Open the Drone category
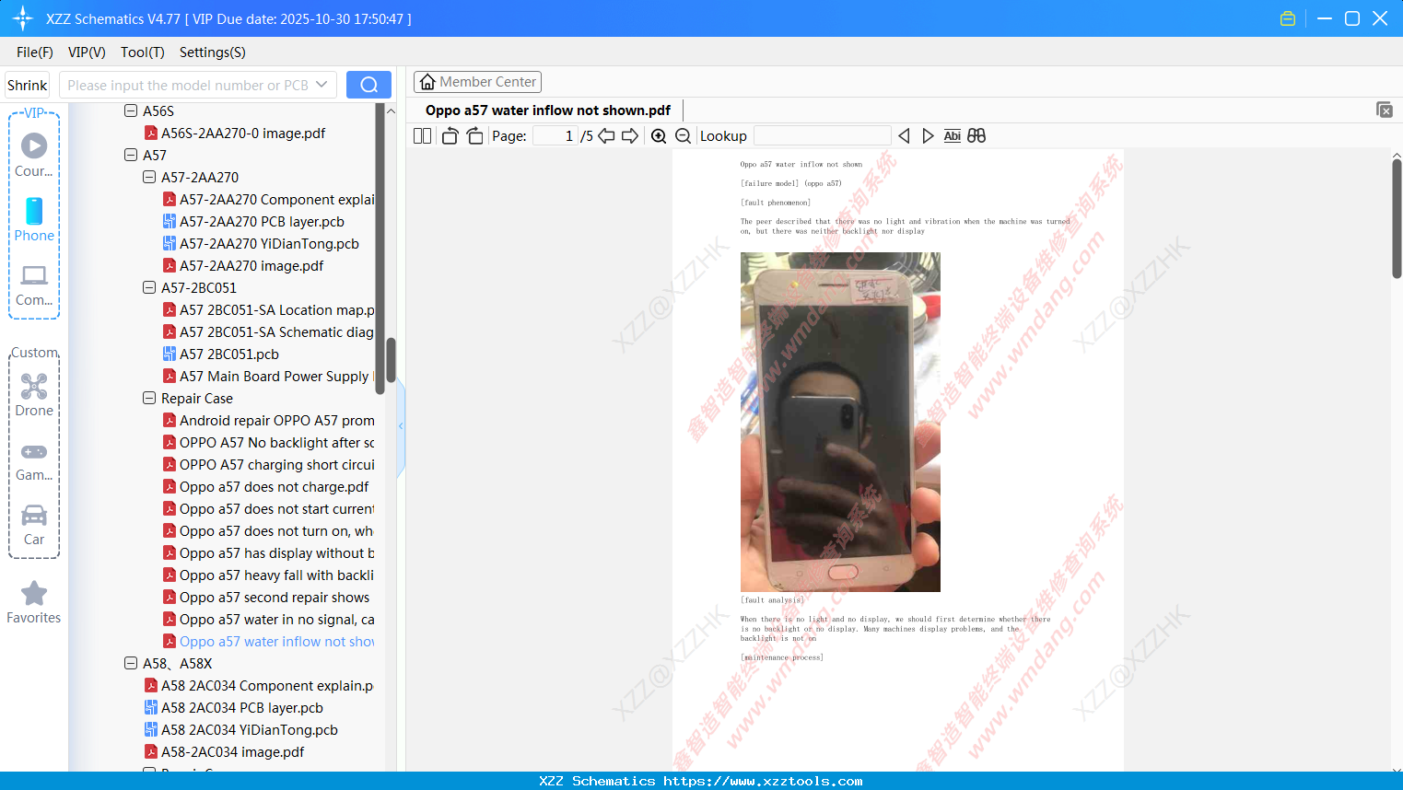Image resolution: width=1403 pixels, height=790 pixels. [34, 395]
